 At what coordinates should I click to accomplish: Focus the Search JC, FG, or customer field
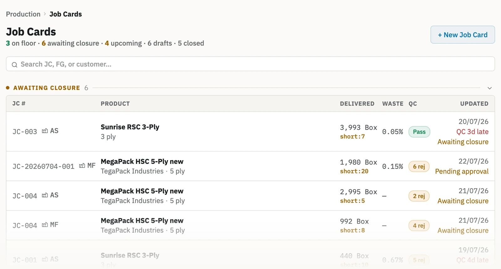pos(250,64)
